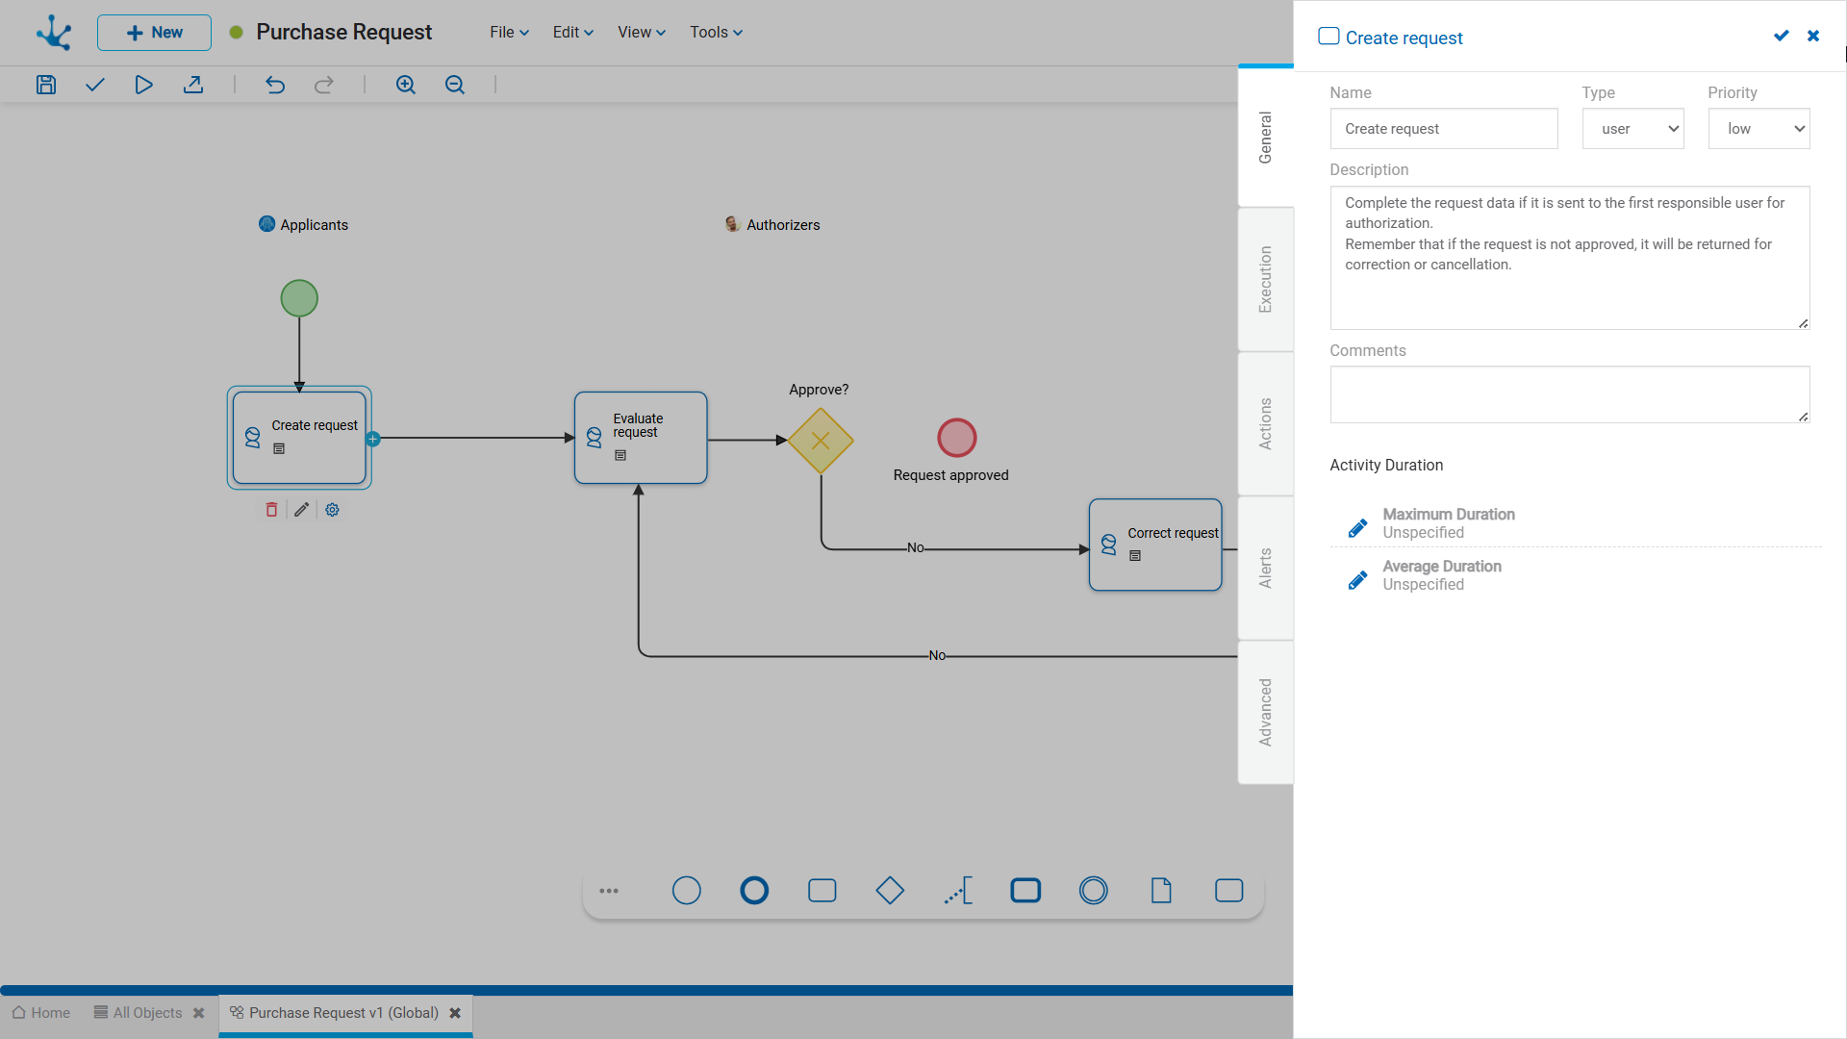
Task: Click the Comments text area
Action: 1570,394
